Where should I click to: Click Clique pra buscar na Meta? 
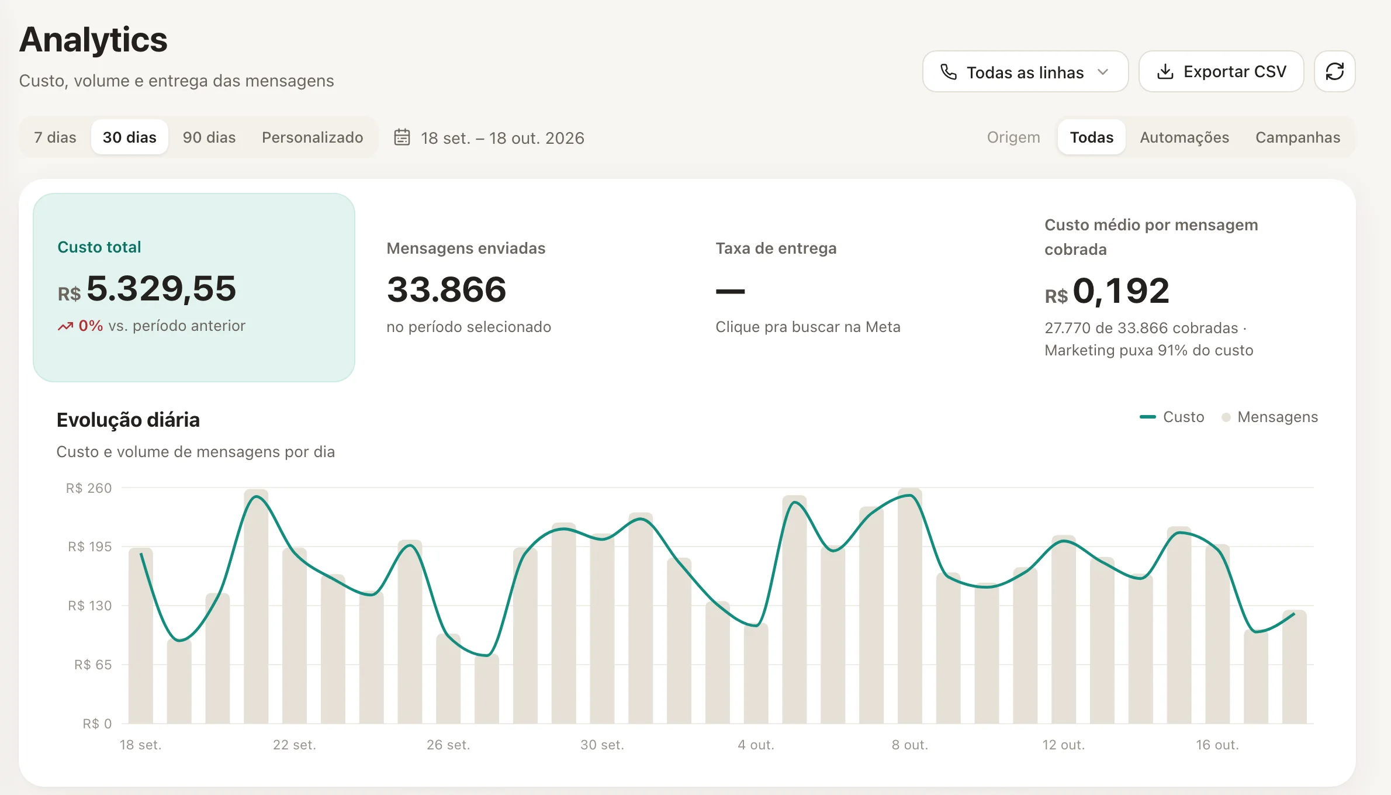pos(808,327)
